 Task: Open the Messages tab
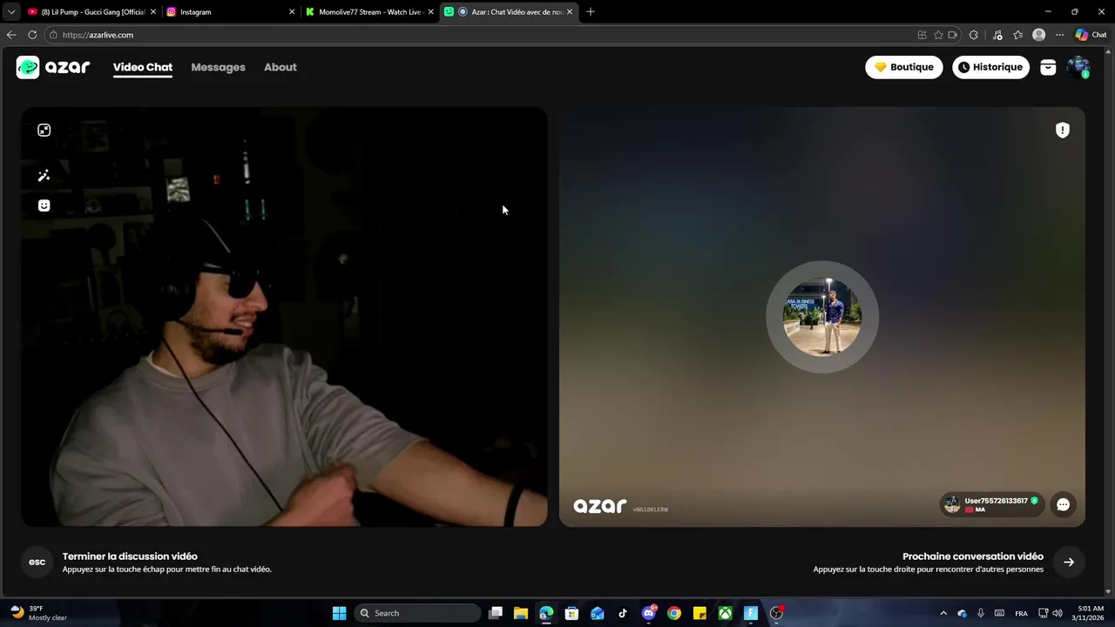[x=218, y=67]
